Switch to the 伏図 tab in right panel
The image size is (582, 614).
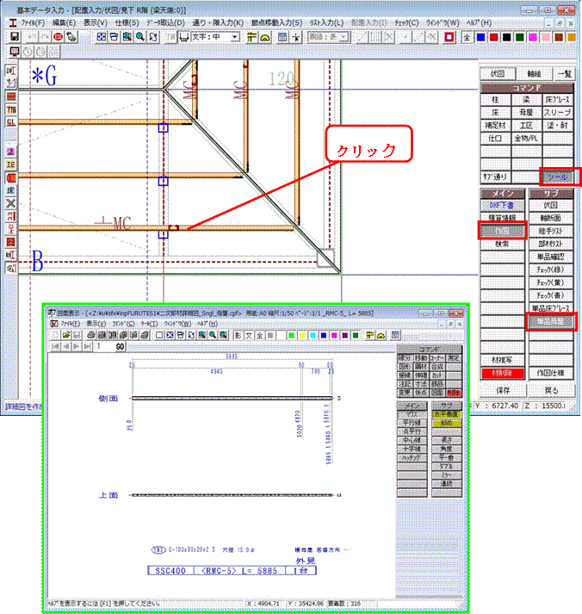498,73
